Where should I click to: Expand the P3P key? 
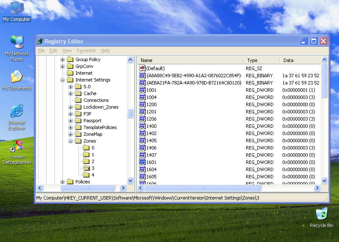pyautogui.click(x=70, y=114)
